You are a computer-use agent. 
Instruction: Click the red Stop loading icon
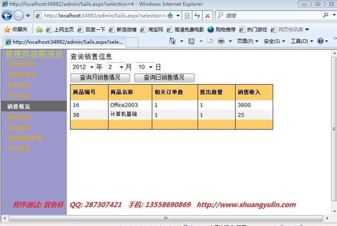[x=207, y=16]
